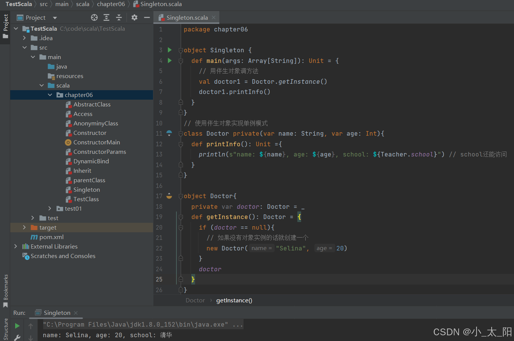Open the Bookmarks tool window sidebar button

[5, 291]
